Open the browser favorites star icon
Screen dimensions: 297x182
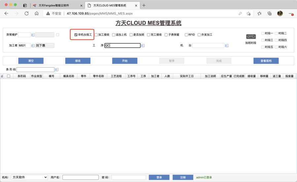(x=259, y=13)
